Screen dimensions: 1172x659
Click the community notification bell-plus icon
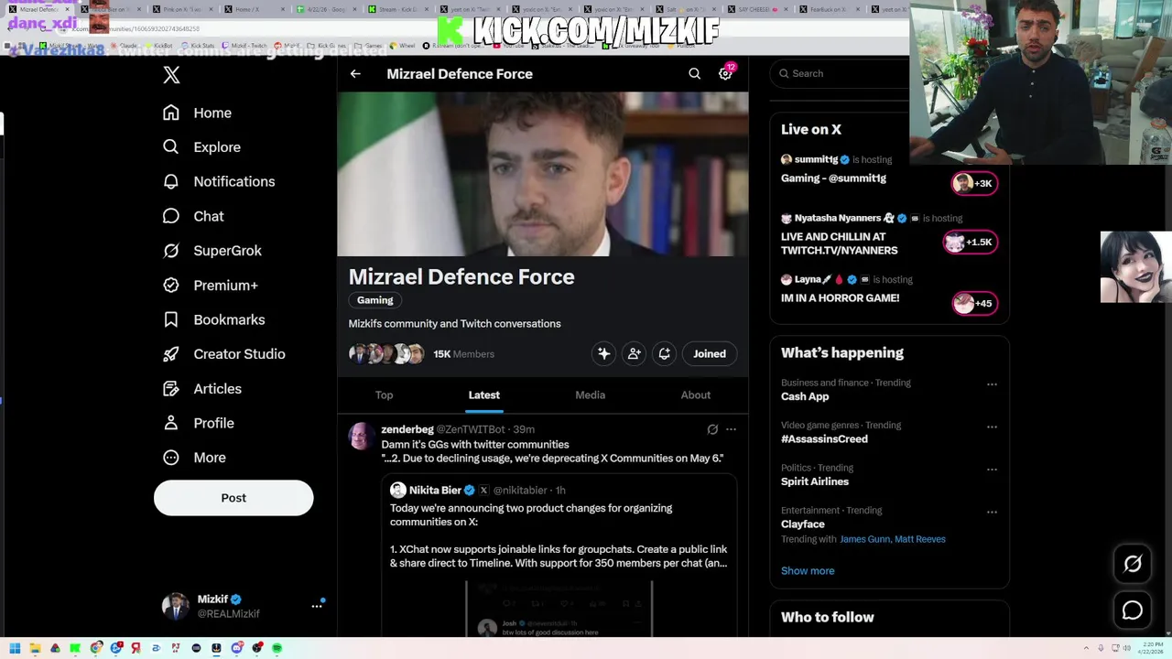pos(664,353)
